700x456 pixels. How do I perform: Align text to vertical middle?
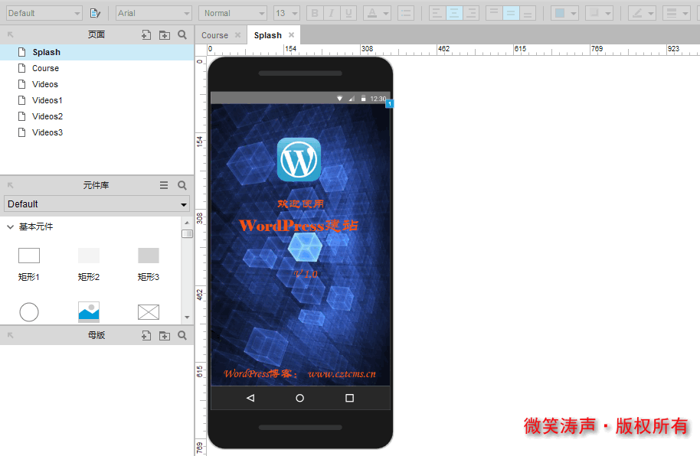(x=511, y=13)
